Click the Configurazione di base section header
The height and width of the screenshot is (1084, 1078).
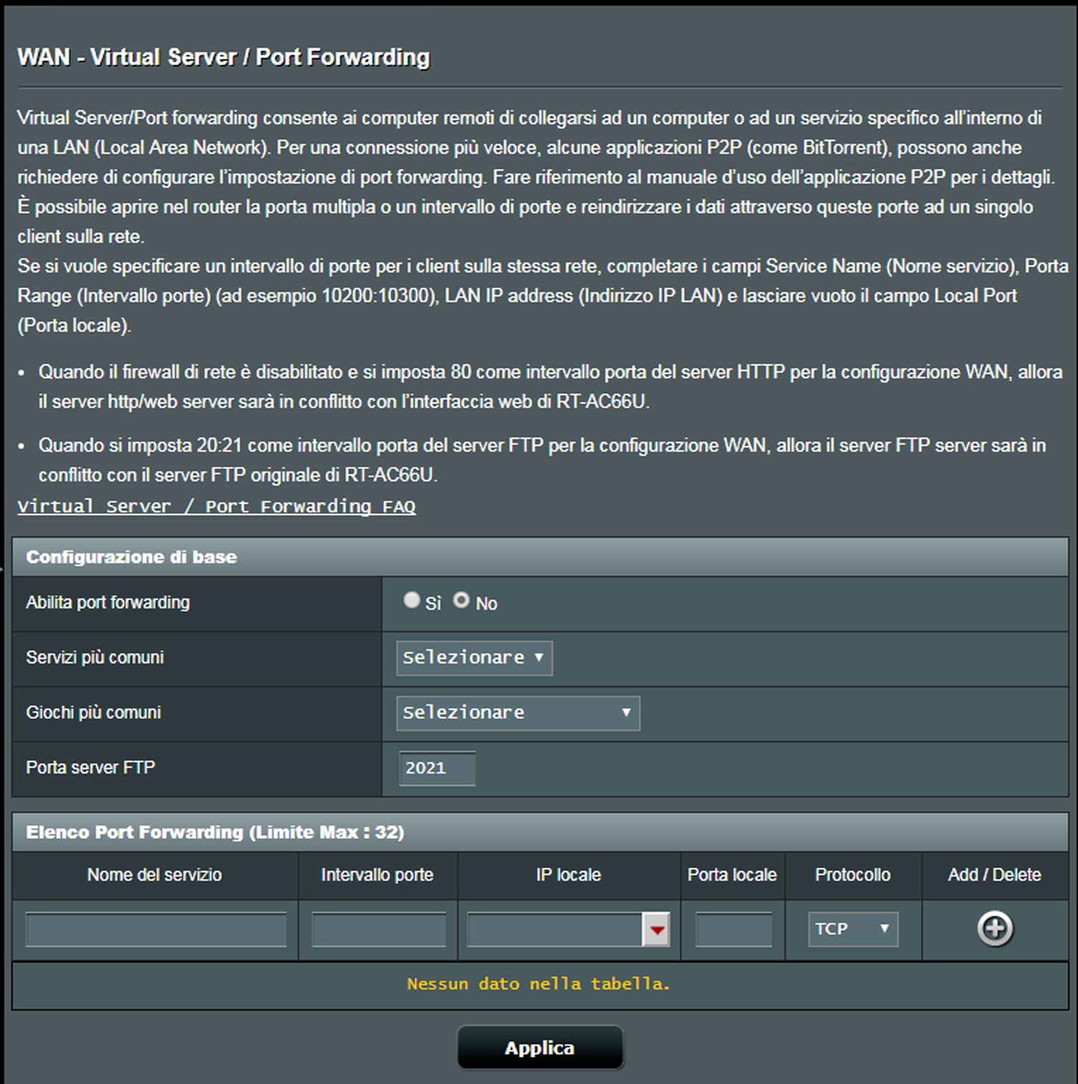click(131, 557)
